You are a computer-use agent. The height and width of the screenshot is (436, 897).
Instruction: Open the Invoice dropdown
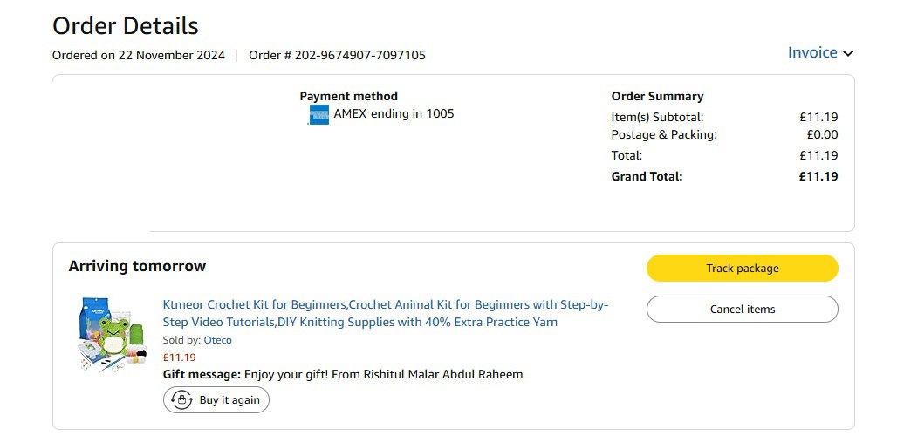coord(812,52)
